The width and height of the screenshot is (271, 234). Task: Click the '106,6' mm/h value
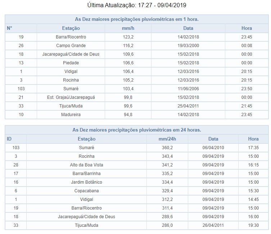click(128, 63)
